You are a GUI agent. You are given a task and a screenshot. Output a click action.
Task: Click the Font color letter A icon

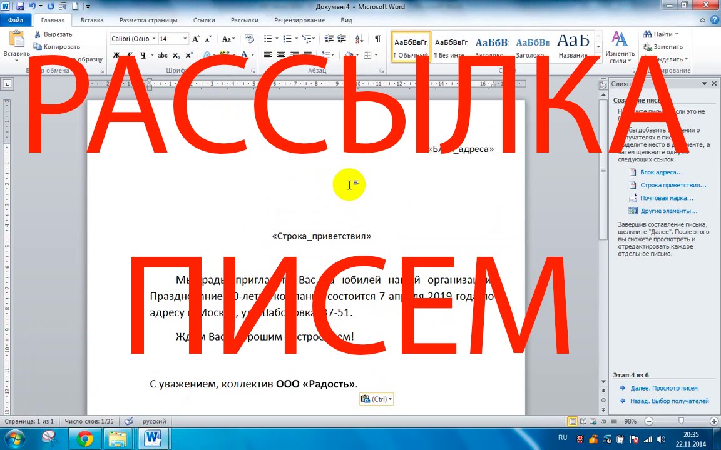coord(245,55)
